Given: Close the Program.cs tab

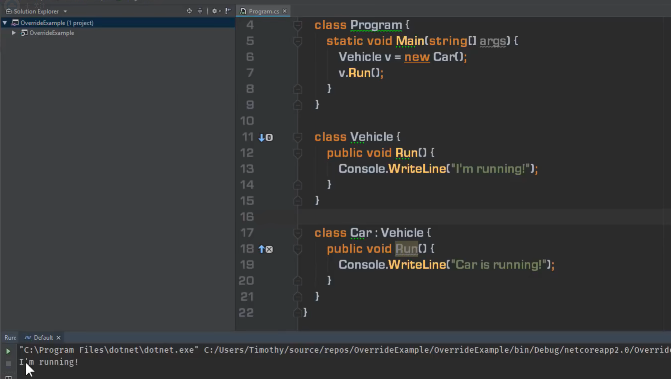Looking at the screenshot, I should pyautogui.click(x=284, y=11).
